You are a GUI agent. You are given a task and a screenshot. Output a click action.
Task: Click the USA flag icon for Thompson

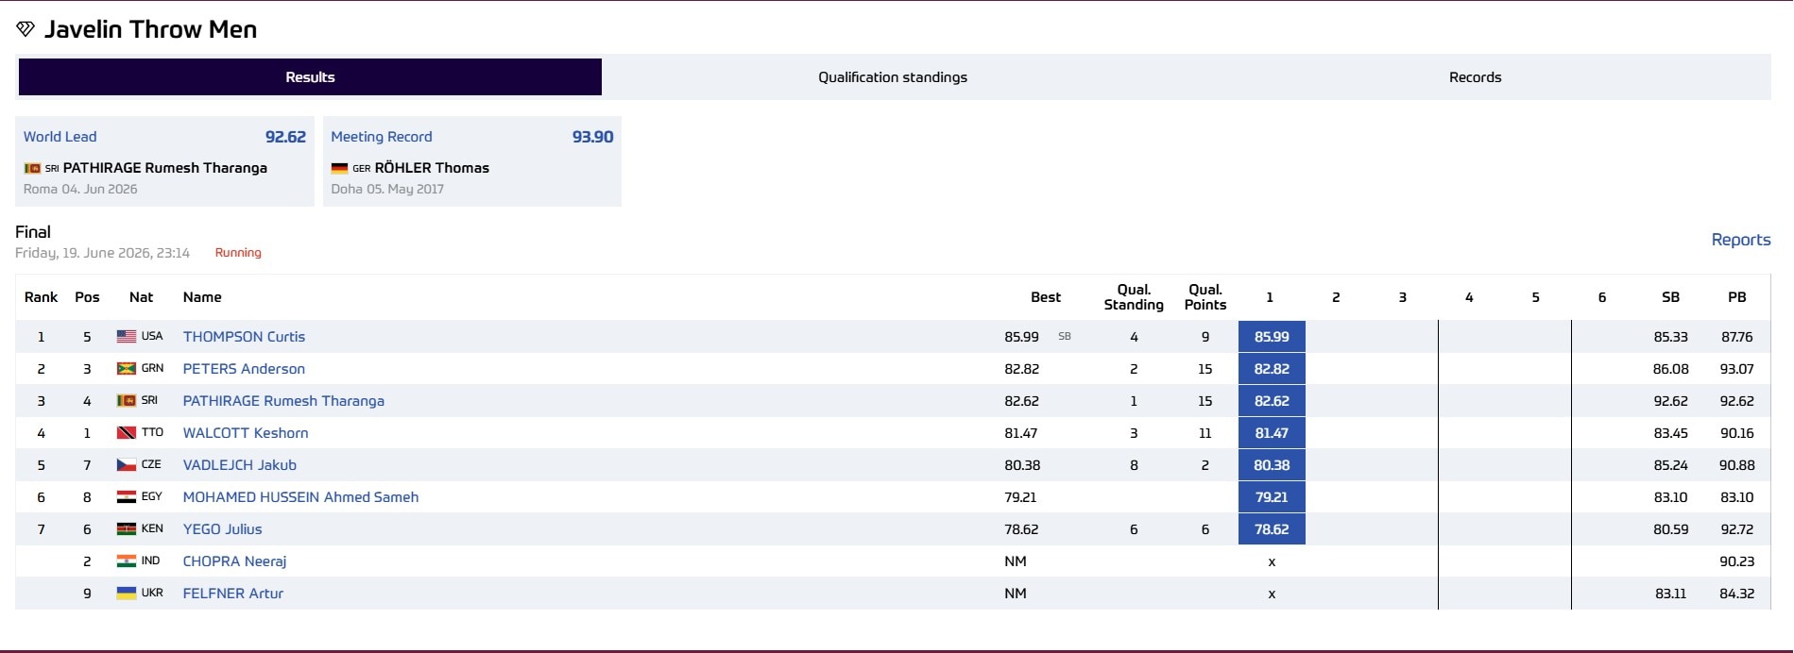[x=127, y=336]
